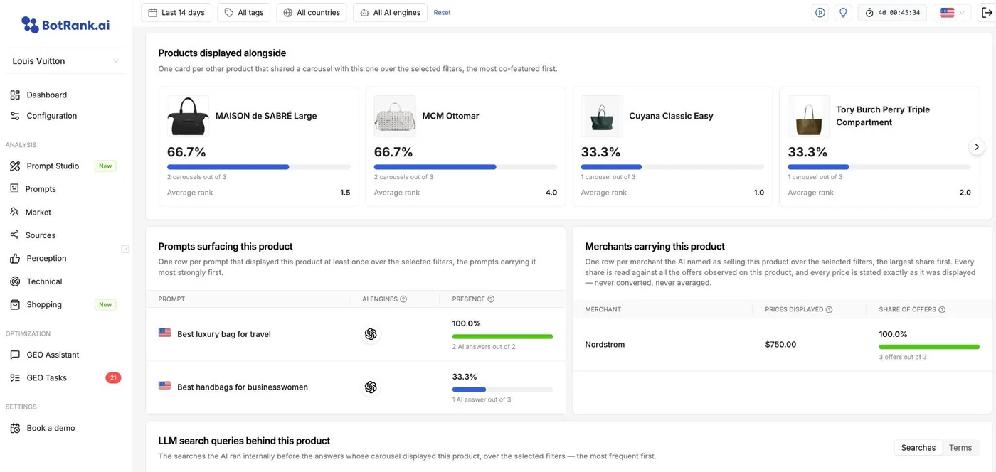This screenshot has height=472, width=996.
Task: Click the Prices Displayed info icon
Action: click(830, 309)
